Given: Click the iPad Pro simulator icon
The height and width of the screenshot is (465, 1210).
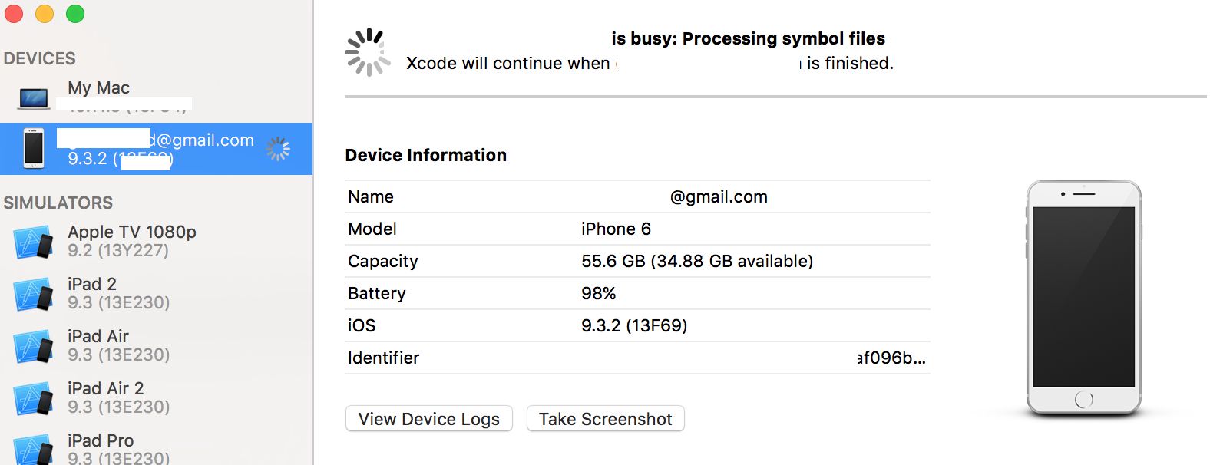Looking at the screenshot, I should [34, 448].
